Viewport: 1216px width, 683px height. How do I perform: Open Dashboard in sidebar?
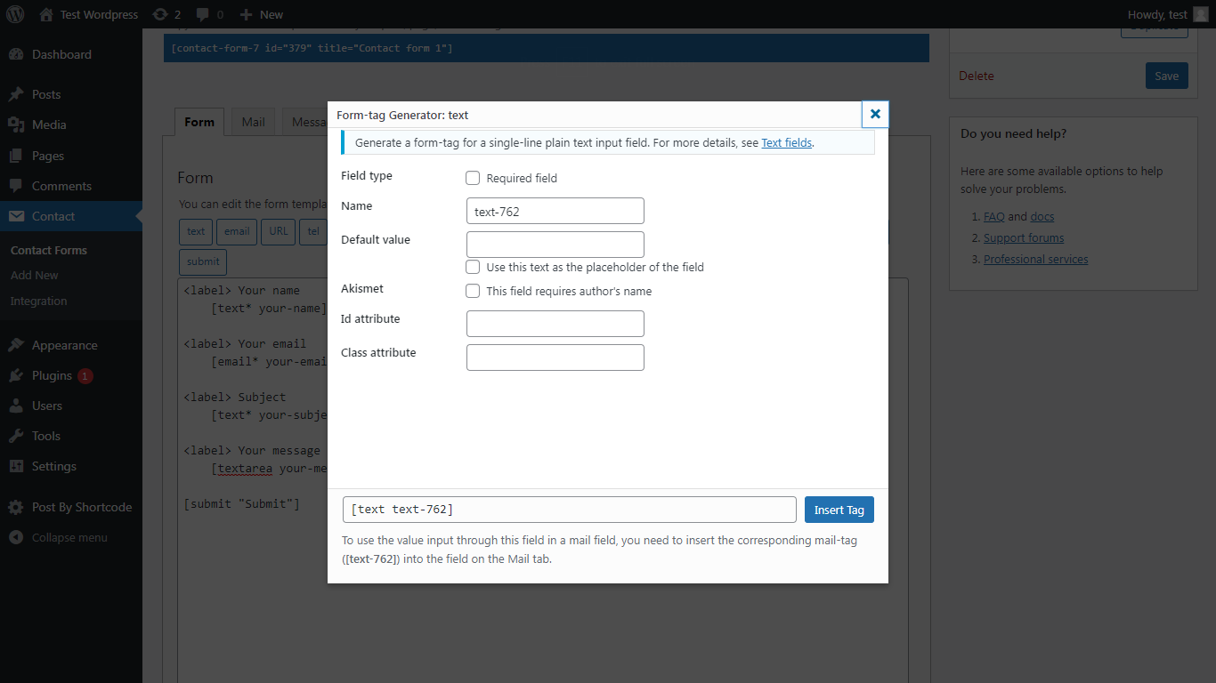71,54
